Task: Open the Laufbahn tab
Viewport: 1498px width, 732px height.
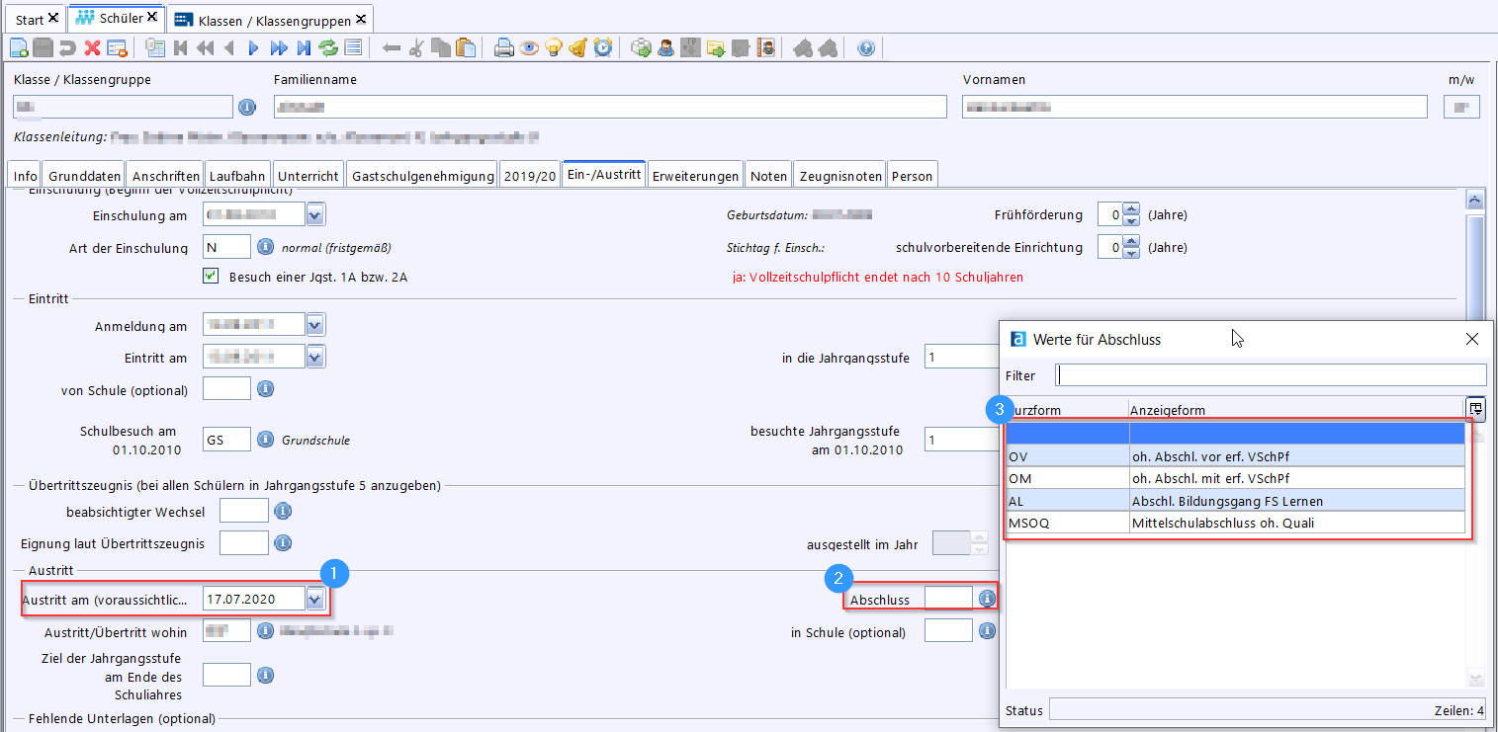Action: [x=237, y=176]
